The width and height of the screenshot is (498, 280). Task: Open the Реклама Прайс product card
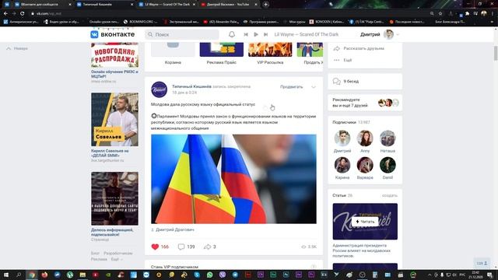(221, 54)
